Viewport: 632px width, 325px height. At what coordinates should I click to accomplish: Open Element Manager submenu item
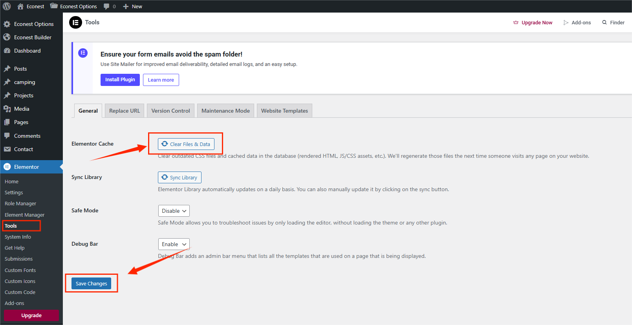pyautogui.click(x=24, y=215)
